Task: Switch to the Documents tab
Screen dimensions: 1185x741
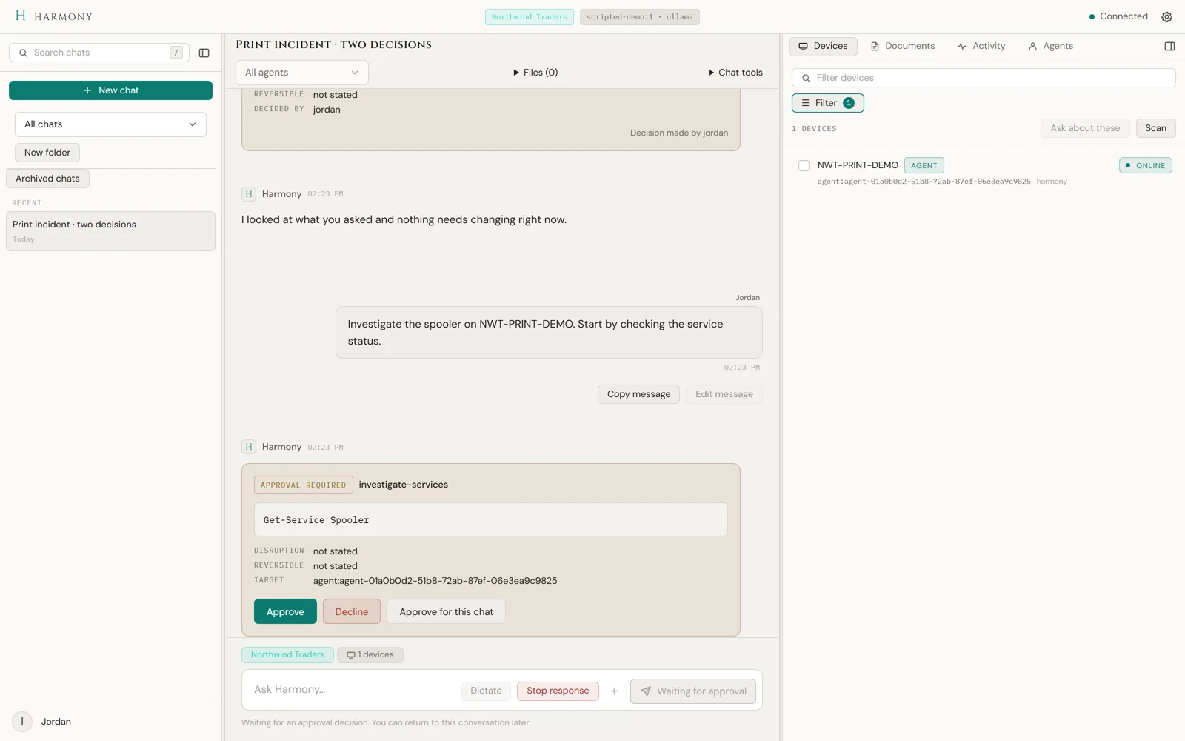Action: click(x=903, y=46)
